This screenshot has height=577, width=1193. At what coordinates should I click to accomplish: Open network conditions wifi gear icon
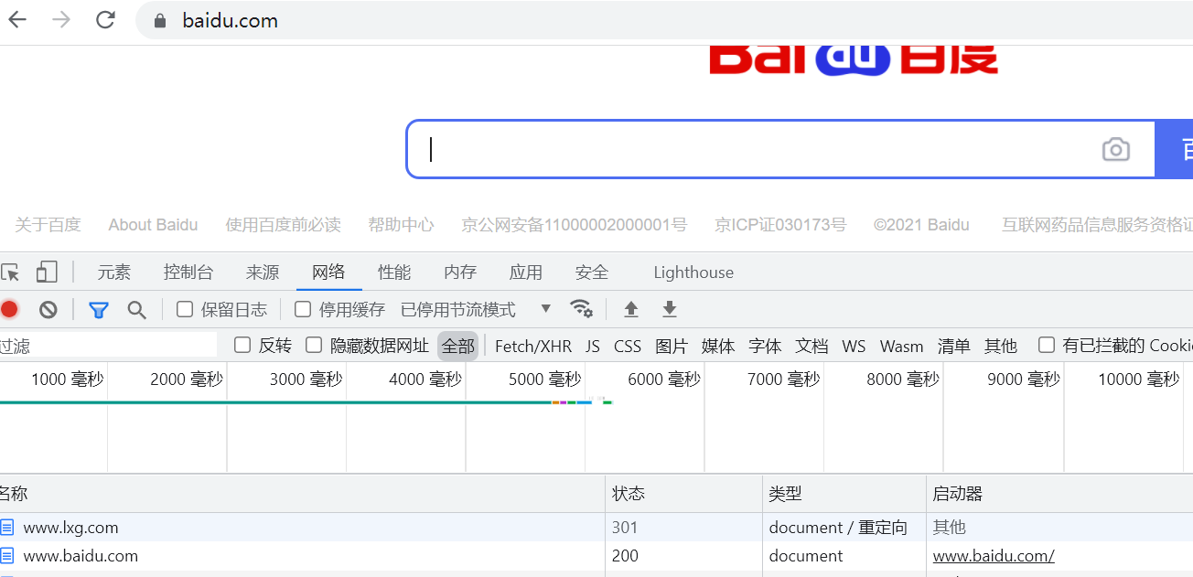tap(581, 309)
